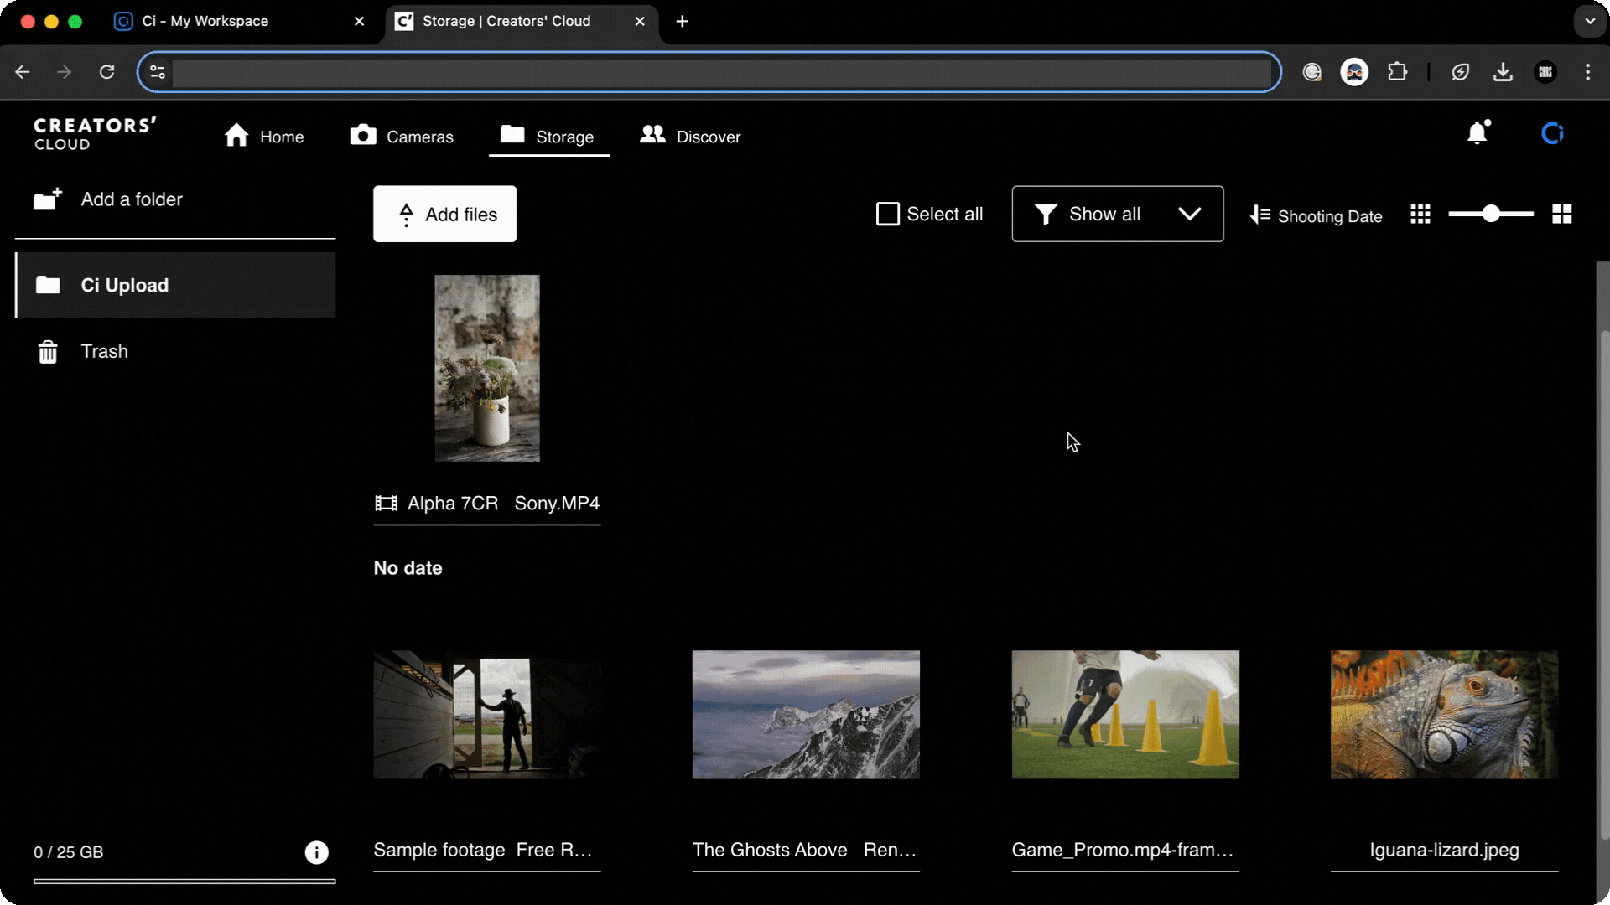Switch to small grid thumbnail view
1610x905 pixels.
coord(1420,215)
